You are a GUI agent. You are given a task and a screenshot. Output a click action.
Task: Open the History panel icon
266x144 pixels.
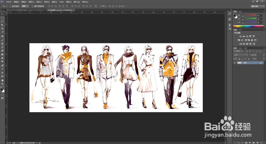pyautogui.click(x=230, y=14)
